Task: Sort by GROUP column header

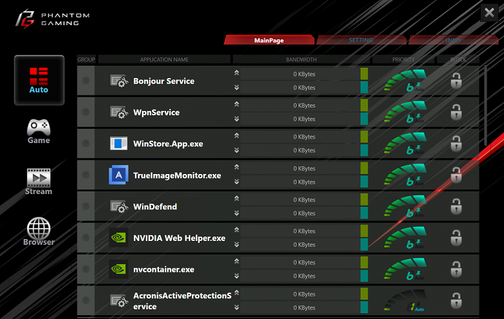Action: 86,59
